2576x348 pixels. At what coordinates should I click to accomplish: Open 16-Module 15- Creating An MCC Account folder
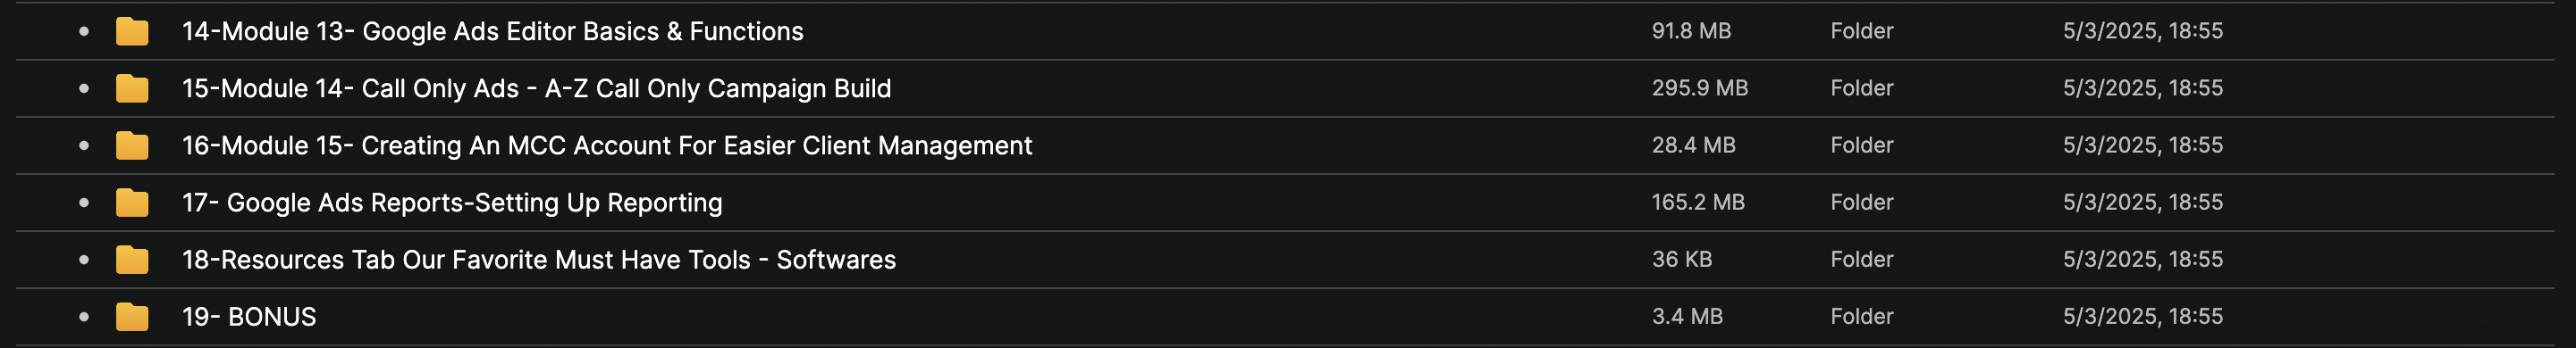tap(607, 145)
